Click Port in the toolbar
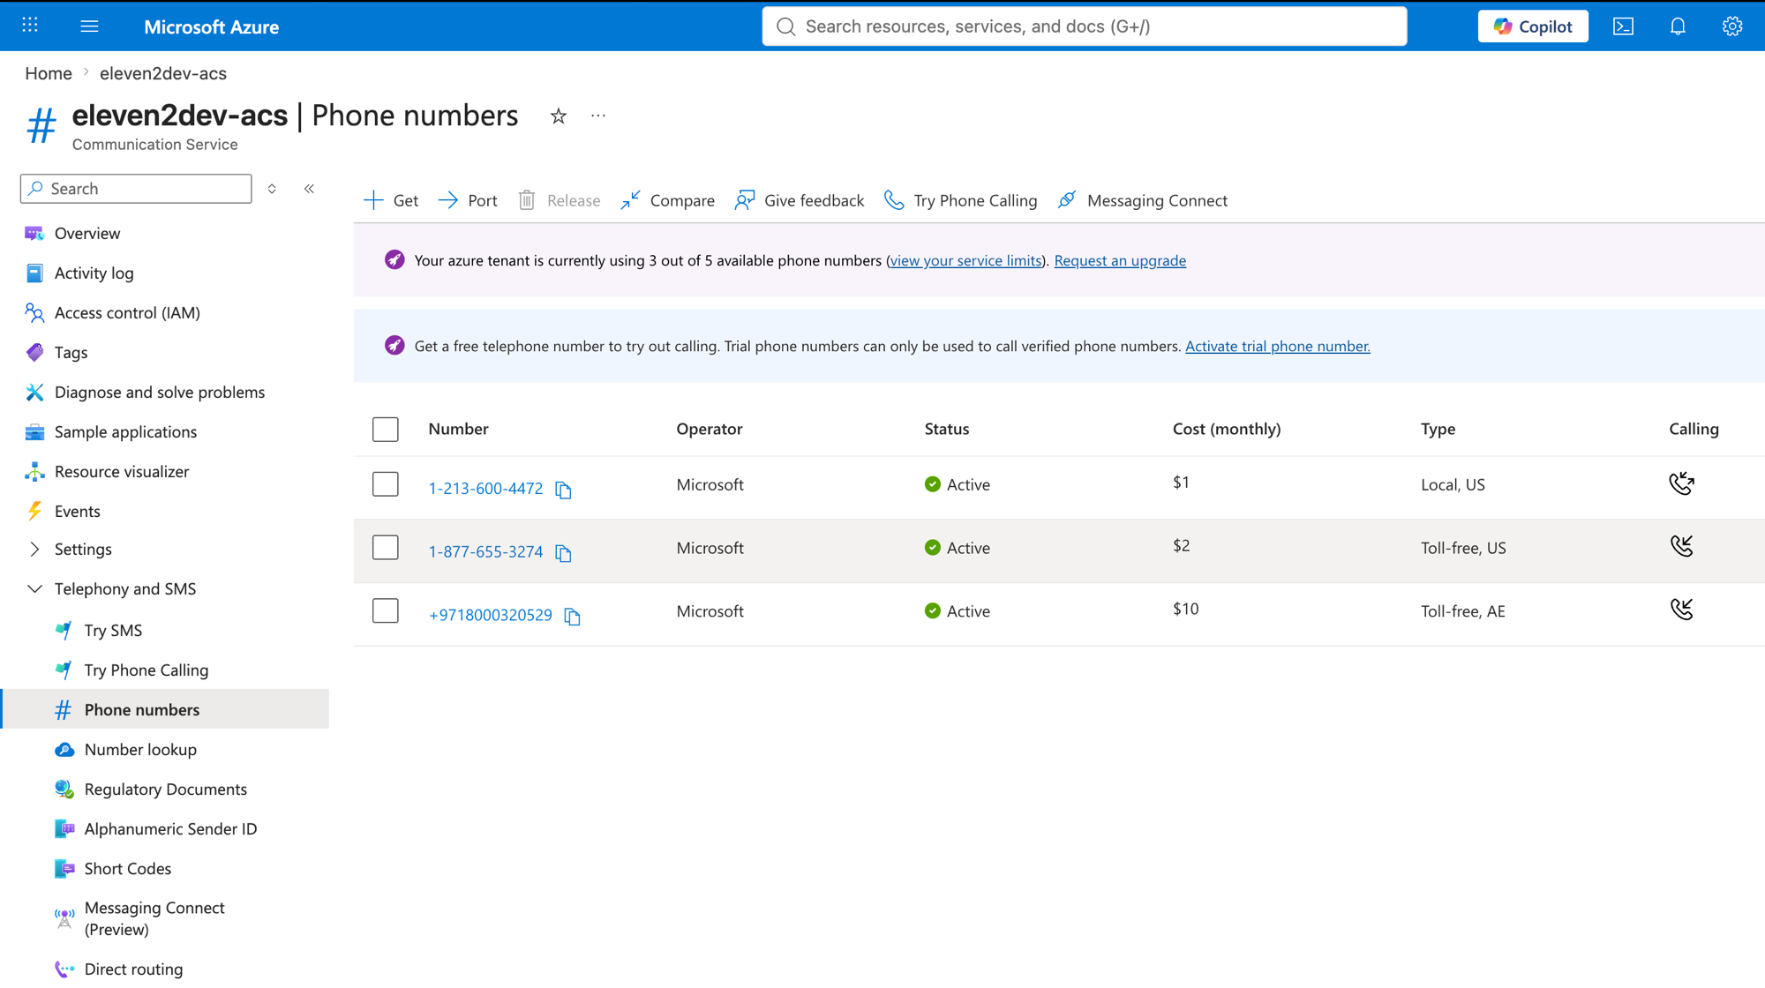Screen dimensions: 1765x988 [468, 200]
